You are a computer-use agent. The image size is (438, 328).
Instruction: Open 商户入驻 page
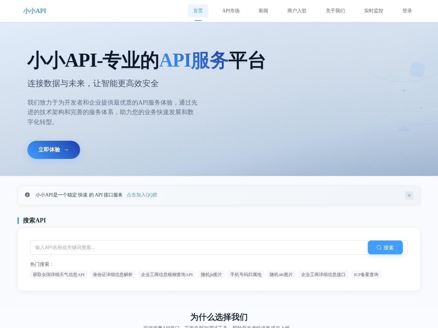point(297,11)
